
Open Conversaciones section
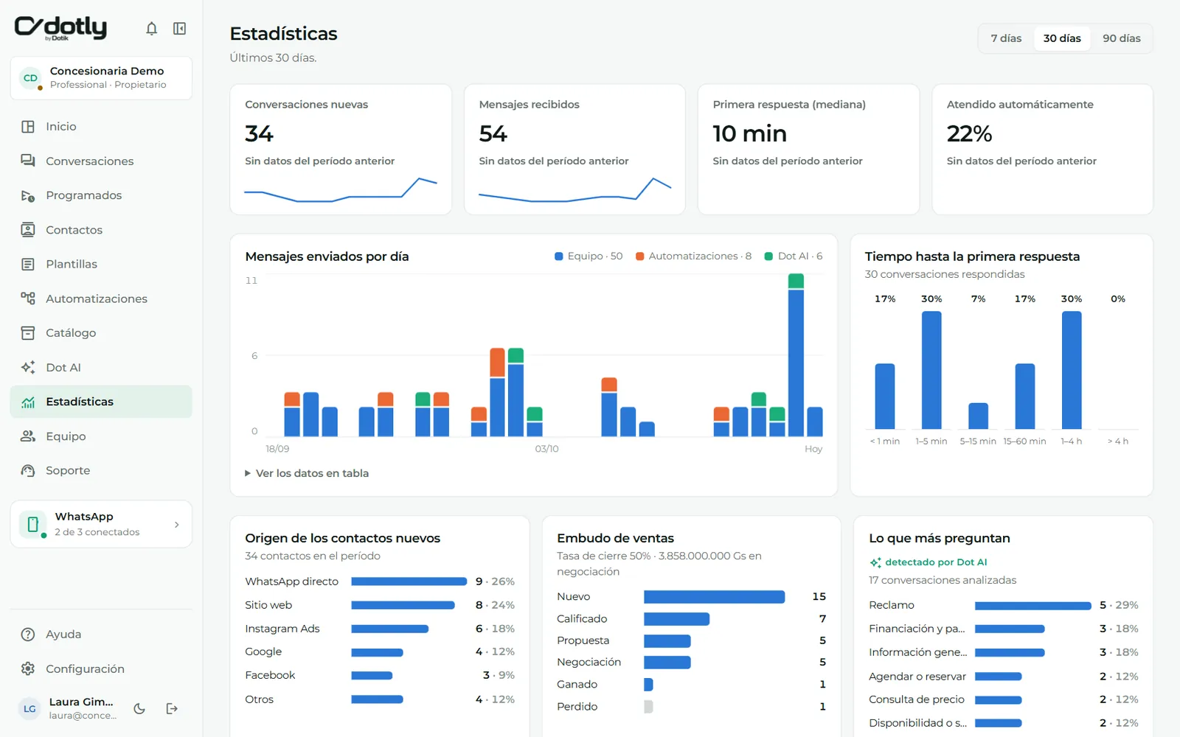click(x=101, y=161)
